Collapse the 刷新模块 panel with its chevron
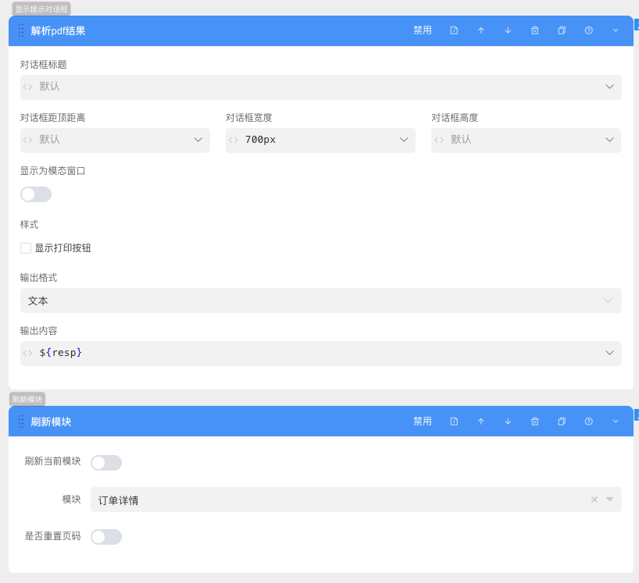The height and width of the screenshot is (583, 639). click(x=615, y=421)
